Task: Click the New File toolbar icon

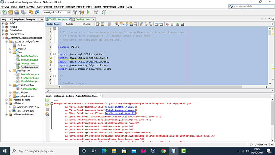Action: tap(4, 12)
